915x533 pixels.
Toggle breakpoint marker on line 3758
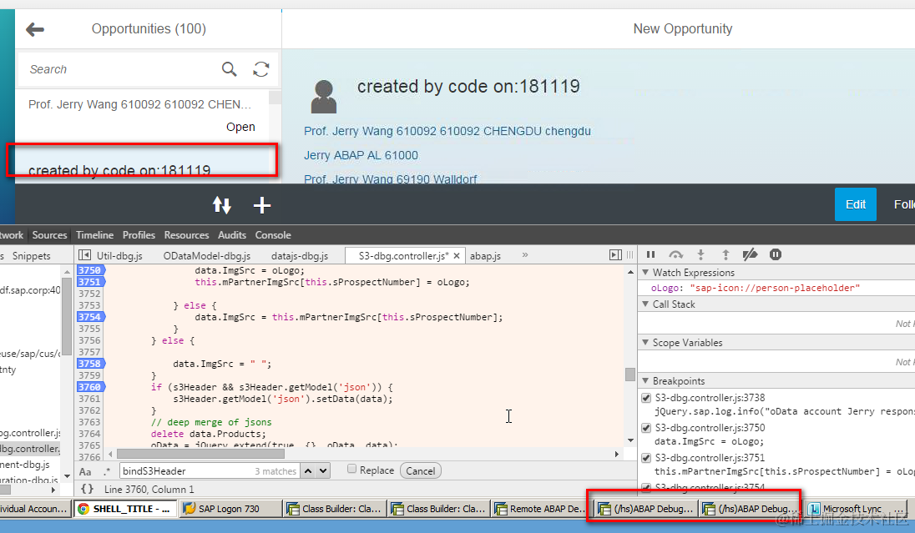90,364
